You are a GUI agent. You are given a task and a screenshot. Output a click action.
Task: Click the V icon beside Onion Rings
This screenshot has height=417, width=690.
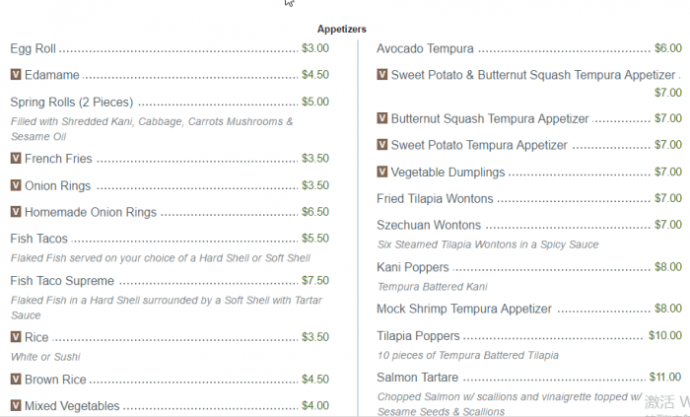click(16, 185)
